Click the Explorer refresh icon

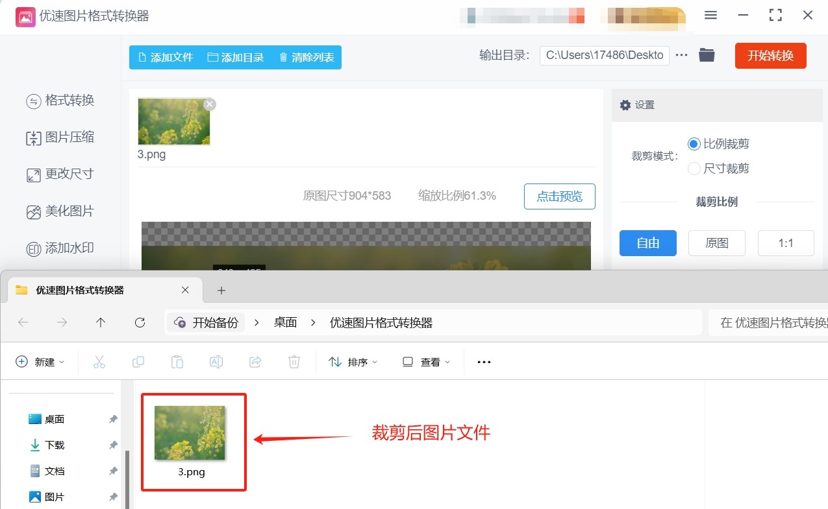[x=140, y=322]
